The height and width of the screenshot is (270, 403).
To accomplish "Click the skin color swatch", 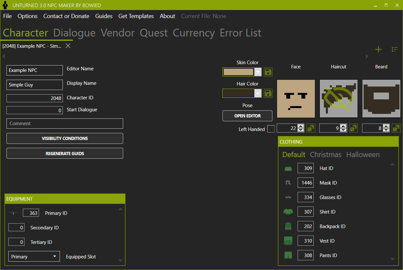I will (x=238, y=72).
